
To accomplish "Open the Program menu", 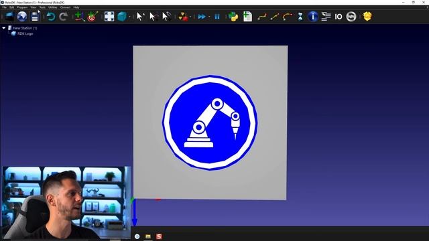I will pyautogui.click(x=22, y=7).
